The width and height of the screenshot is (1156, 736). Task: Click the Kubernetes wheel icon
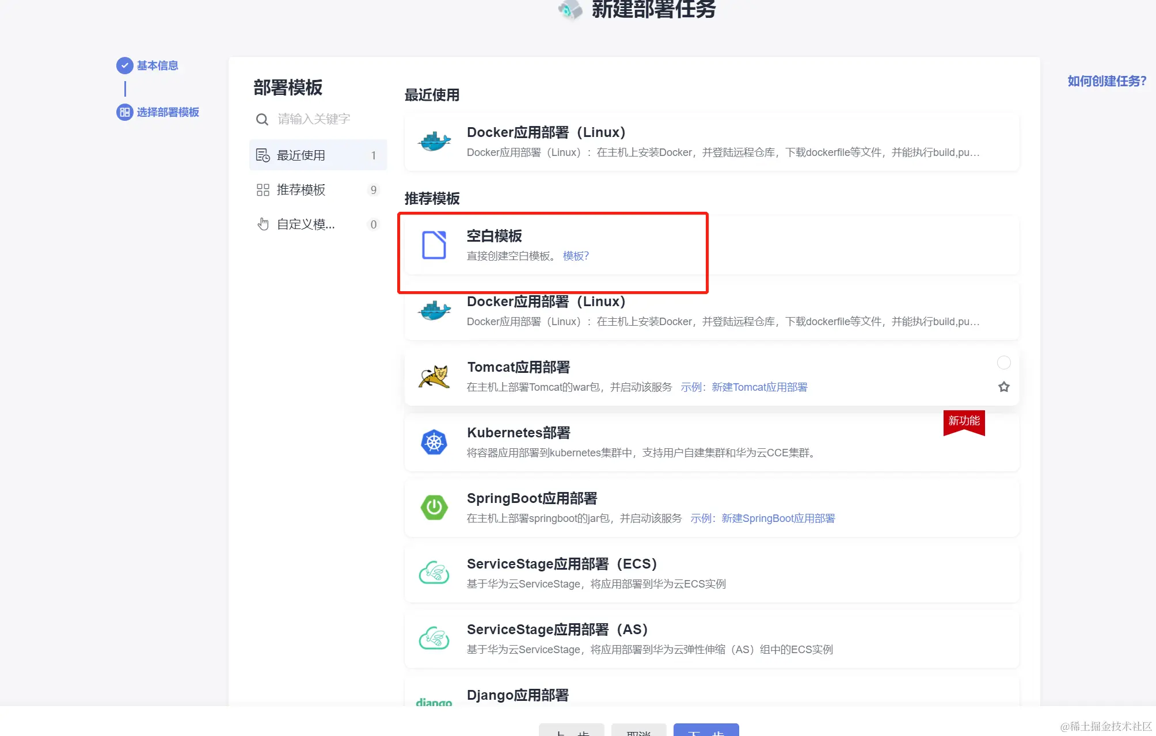434,443
